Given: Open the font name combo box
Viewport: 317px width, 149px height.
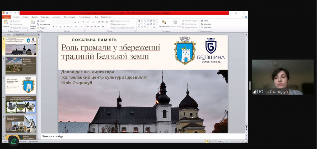Looking at the screenshot, I should [60, 22].
